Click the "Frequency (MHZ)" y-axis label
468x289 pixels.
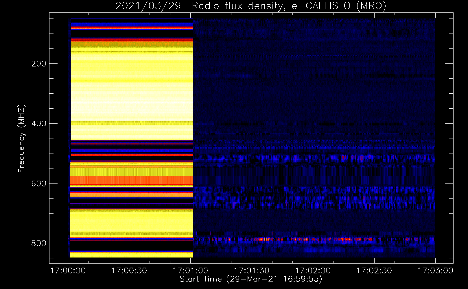[21, 138]
